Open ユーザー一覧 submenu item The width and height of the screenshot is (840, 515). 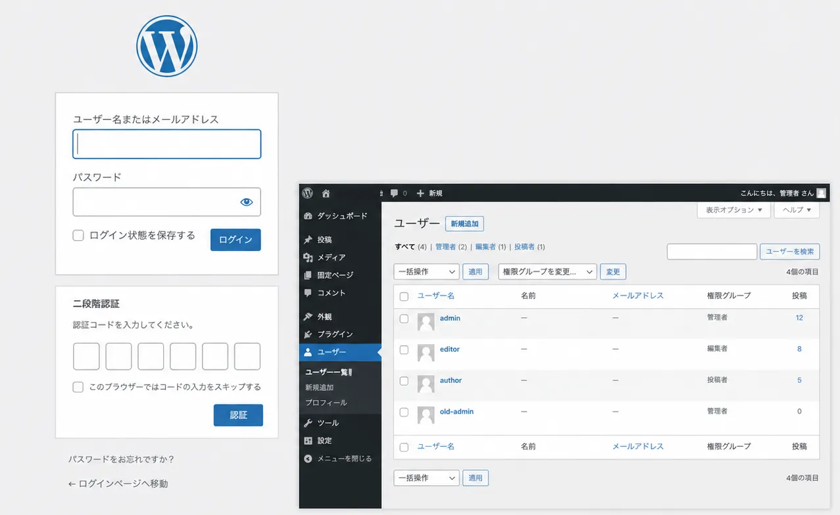[x=329, y=372]
